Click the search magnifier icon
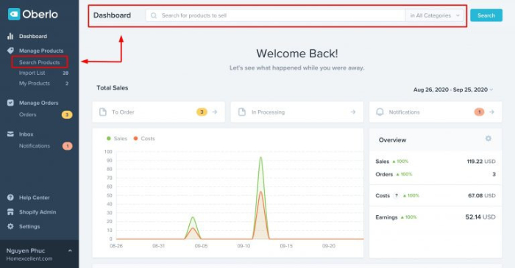Image resolution: width=515 pixels, height=268 pixels. coord(153,15)
